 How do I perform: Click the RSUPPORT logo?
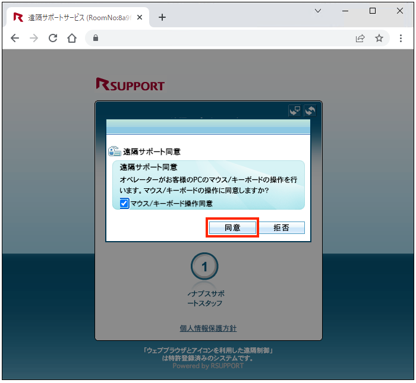pos(130,84)
